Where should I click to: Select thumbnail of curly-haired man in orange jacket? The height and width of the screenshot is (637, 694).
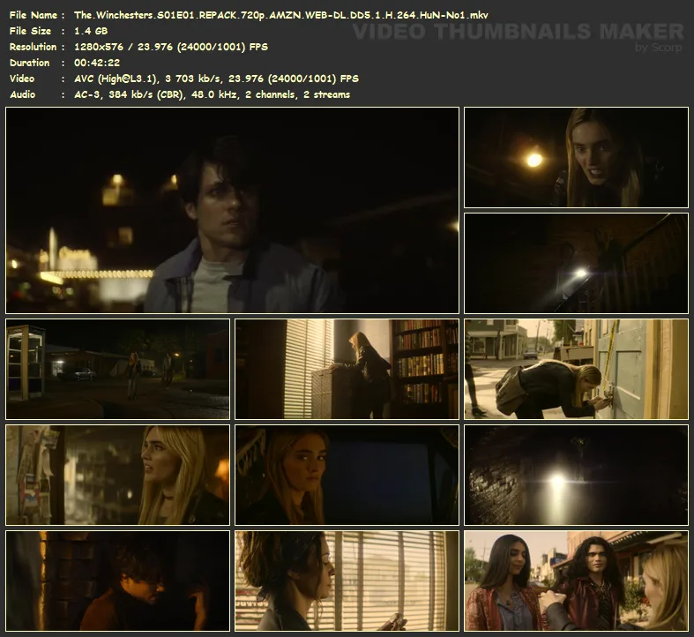(x=118, y=581)
